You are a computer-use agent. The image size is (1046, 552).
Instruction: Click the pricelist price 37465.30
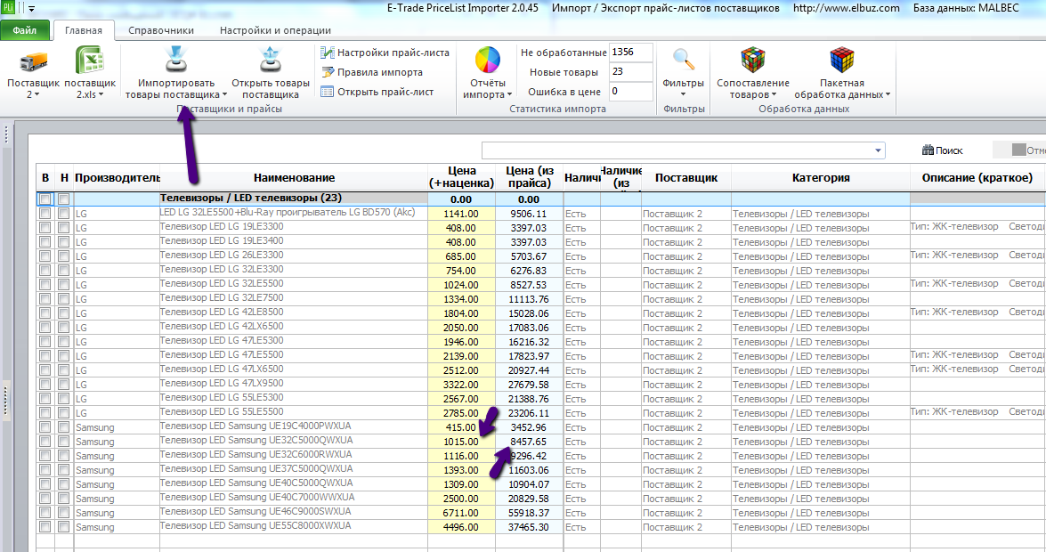point(529,527)
